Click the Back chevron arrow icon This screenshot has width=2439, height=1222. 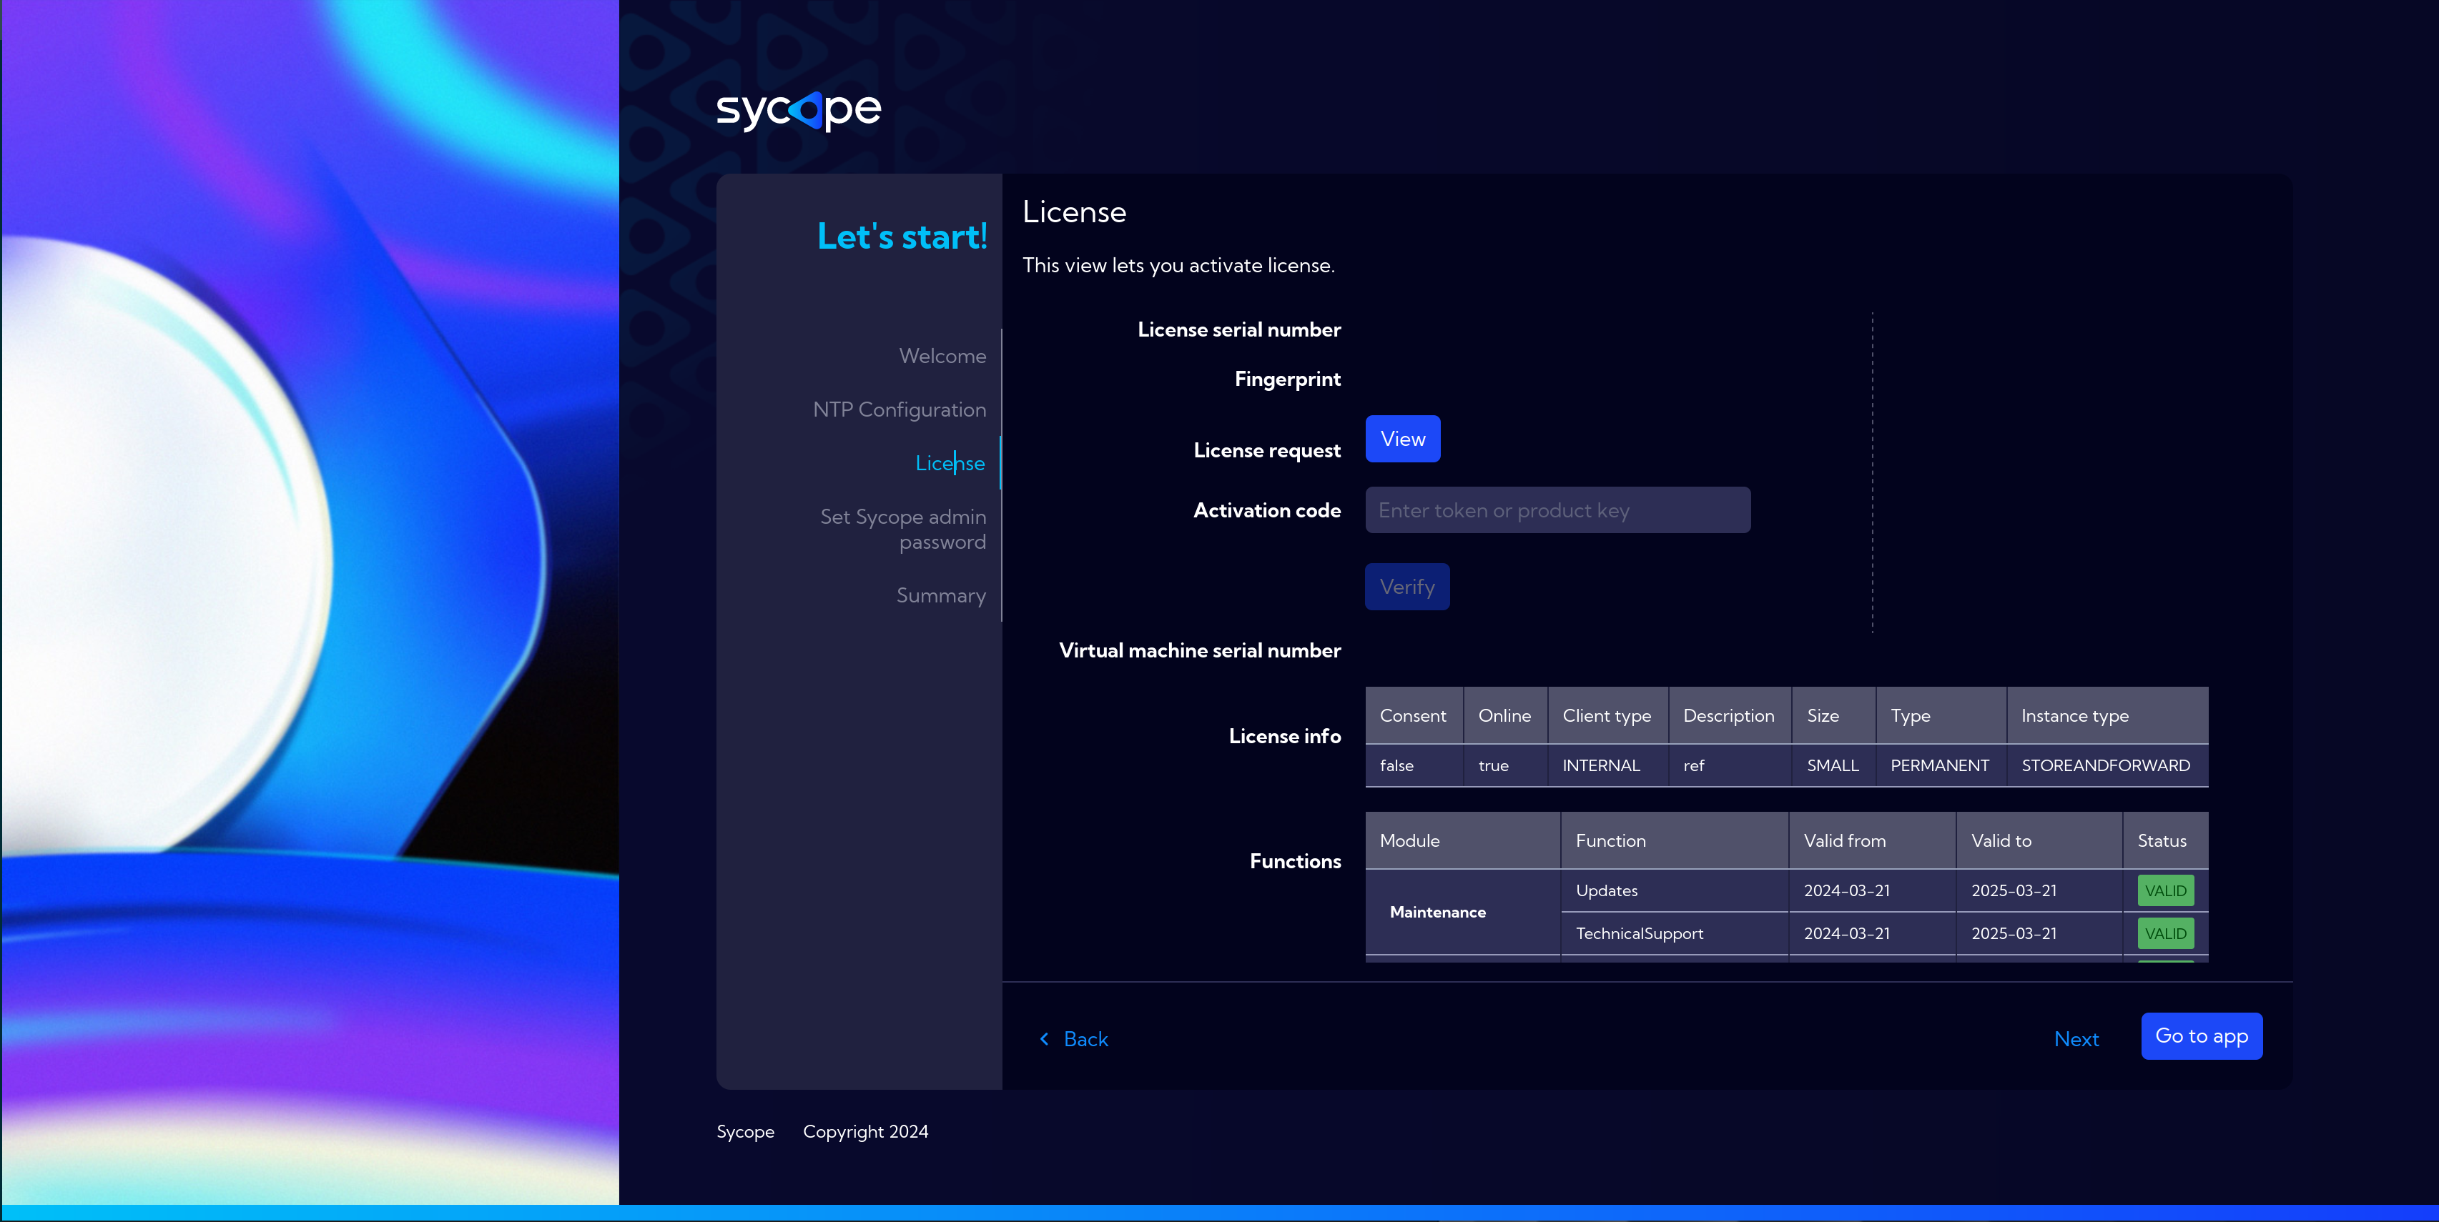click(1045, 1038)
